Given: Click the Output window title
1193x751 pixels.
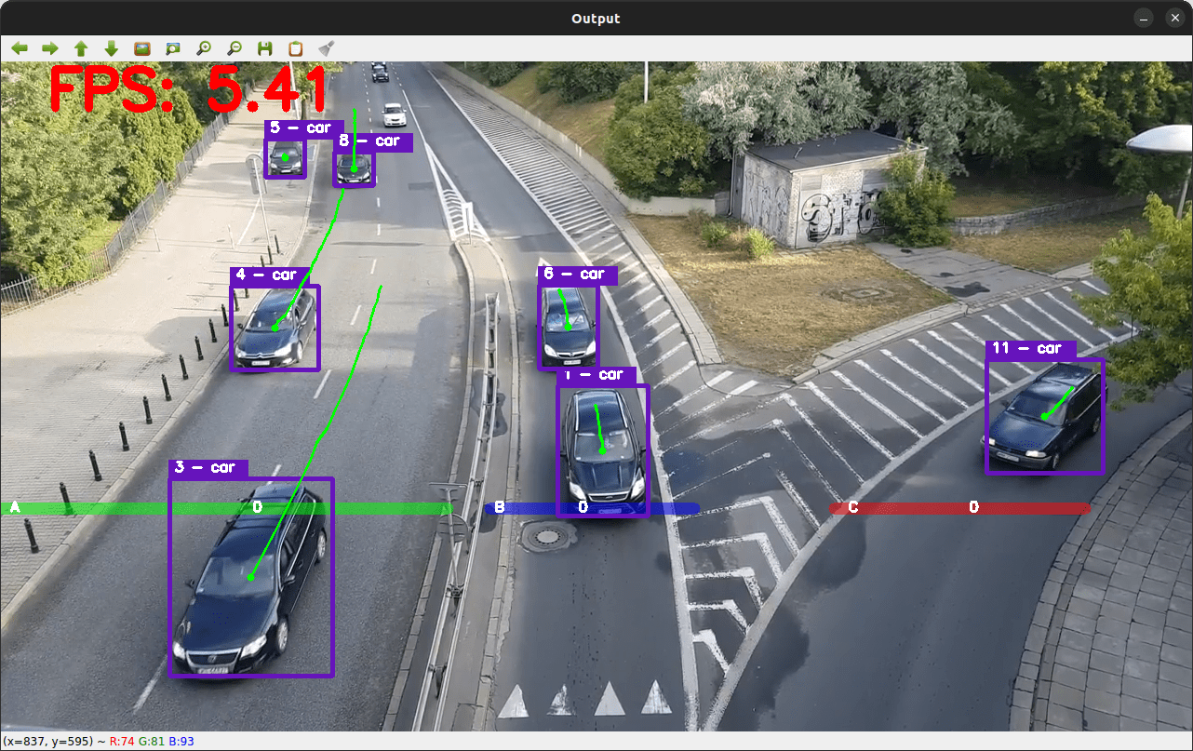Looking at the screenshot, I should coord(596,18).
